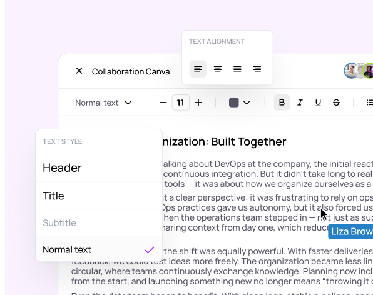The width and height of the screenshot is (373, 295).
Task: Choose center text alignment
Action: [x=218, y=69]
